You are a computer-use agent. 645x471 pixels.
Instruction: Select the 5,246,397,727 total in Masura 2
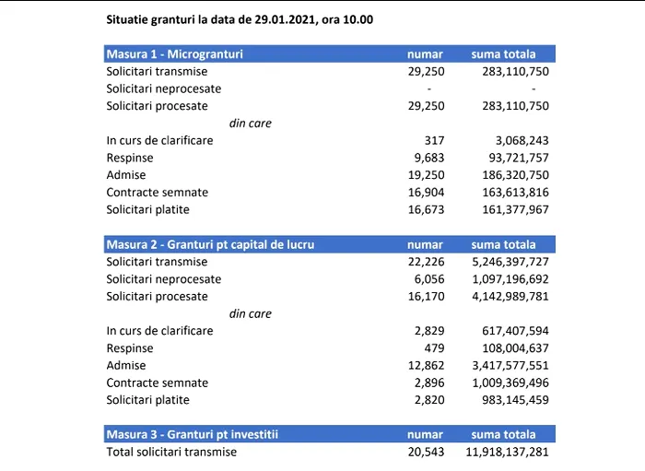pos(510,262)
